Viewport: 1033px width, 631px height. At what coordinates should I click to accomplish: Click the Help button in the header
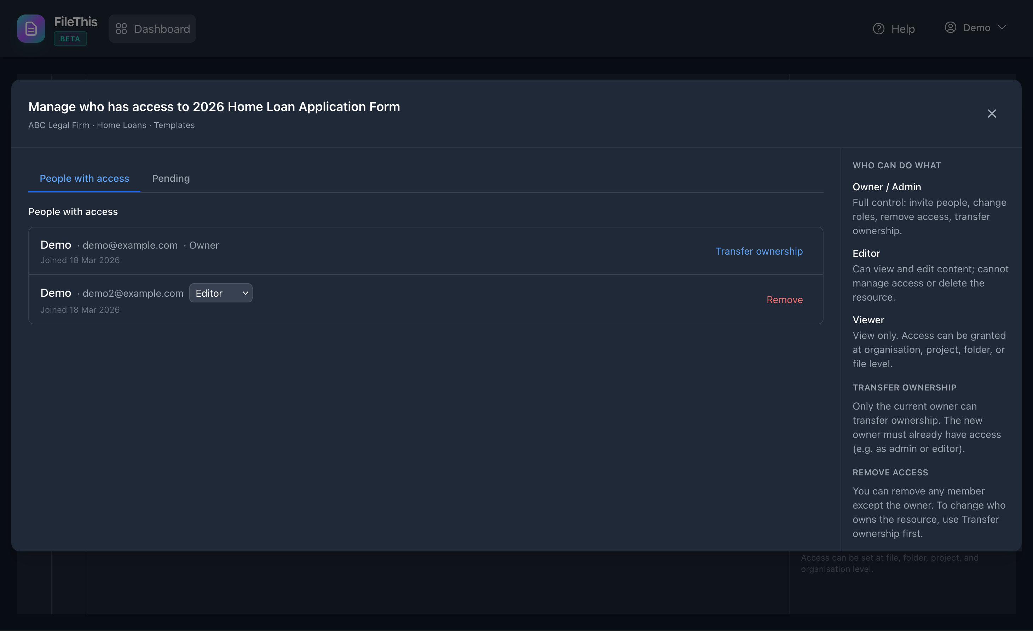click(x=894, y=28)
